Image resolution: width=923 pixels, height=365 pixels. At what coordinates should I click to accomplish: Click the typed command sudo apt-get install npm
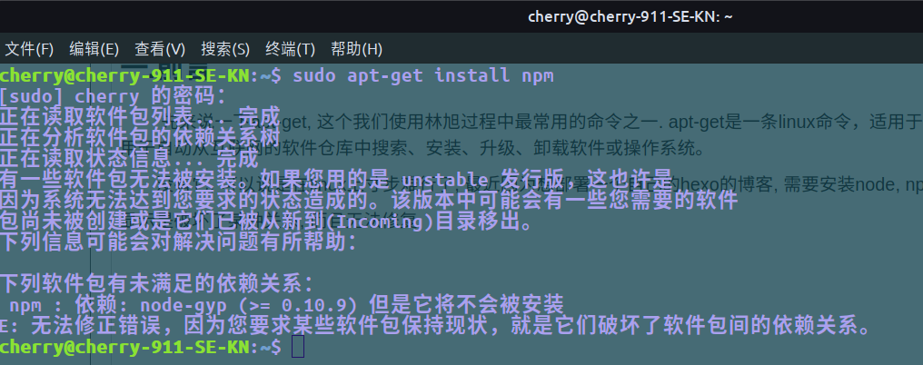[422, 74]
